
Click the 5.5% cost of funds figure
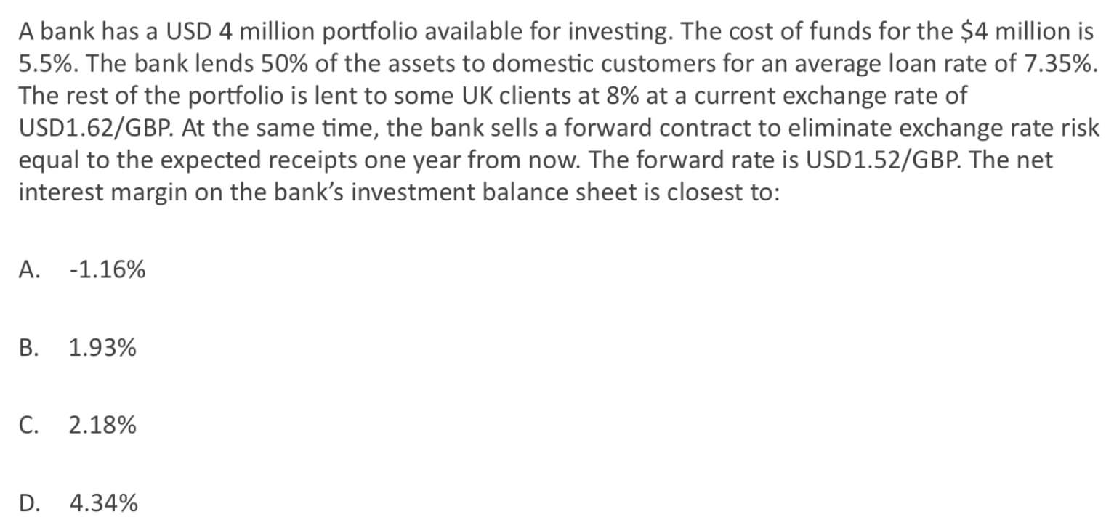coord(41,63)
